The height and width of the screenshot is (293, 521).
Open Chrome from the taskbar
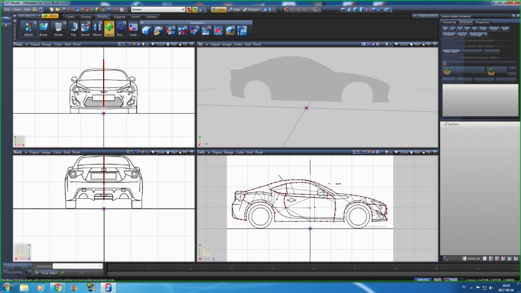[57, 288]
